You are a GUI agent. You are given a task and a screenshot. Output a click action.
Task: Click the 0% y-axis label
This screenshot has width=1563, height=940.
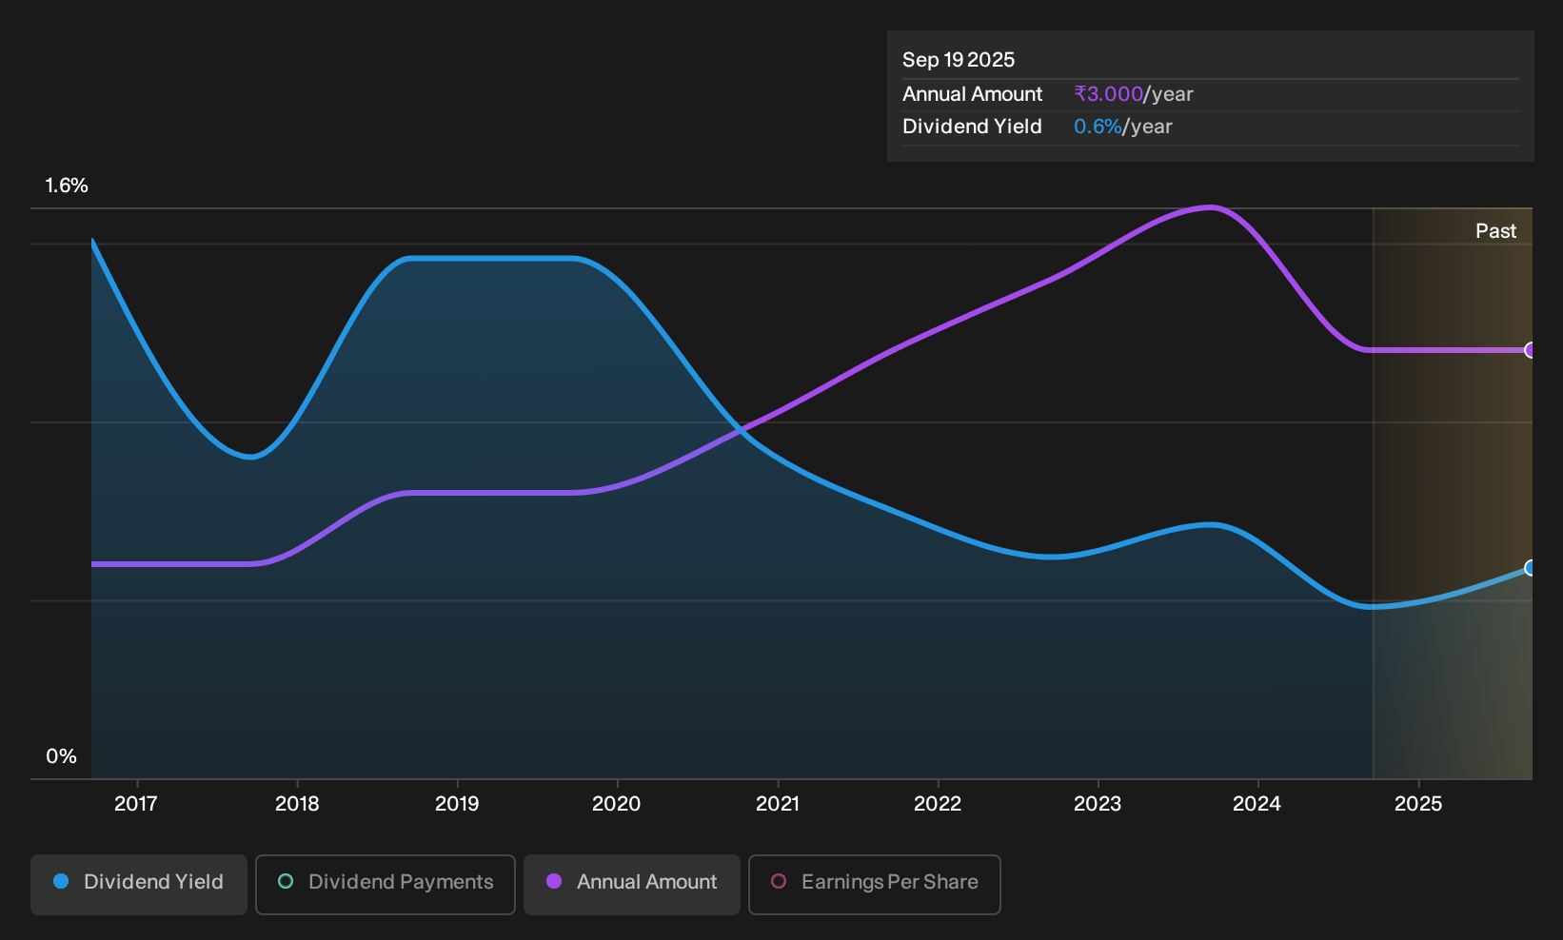(61, 756)
